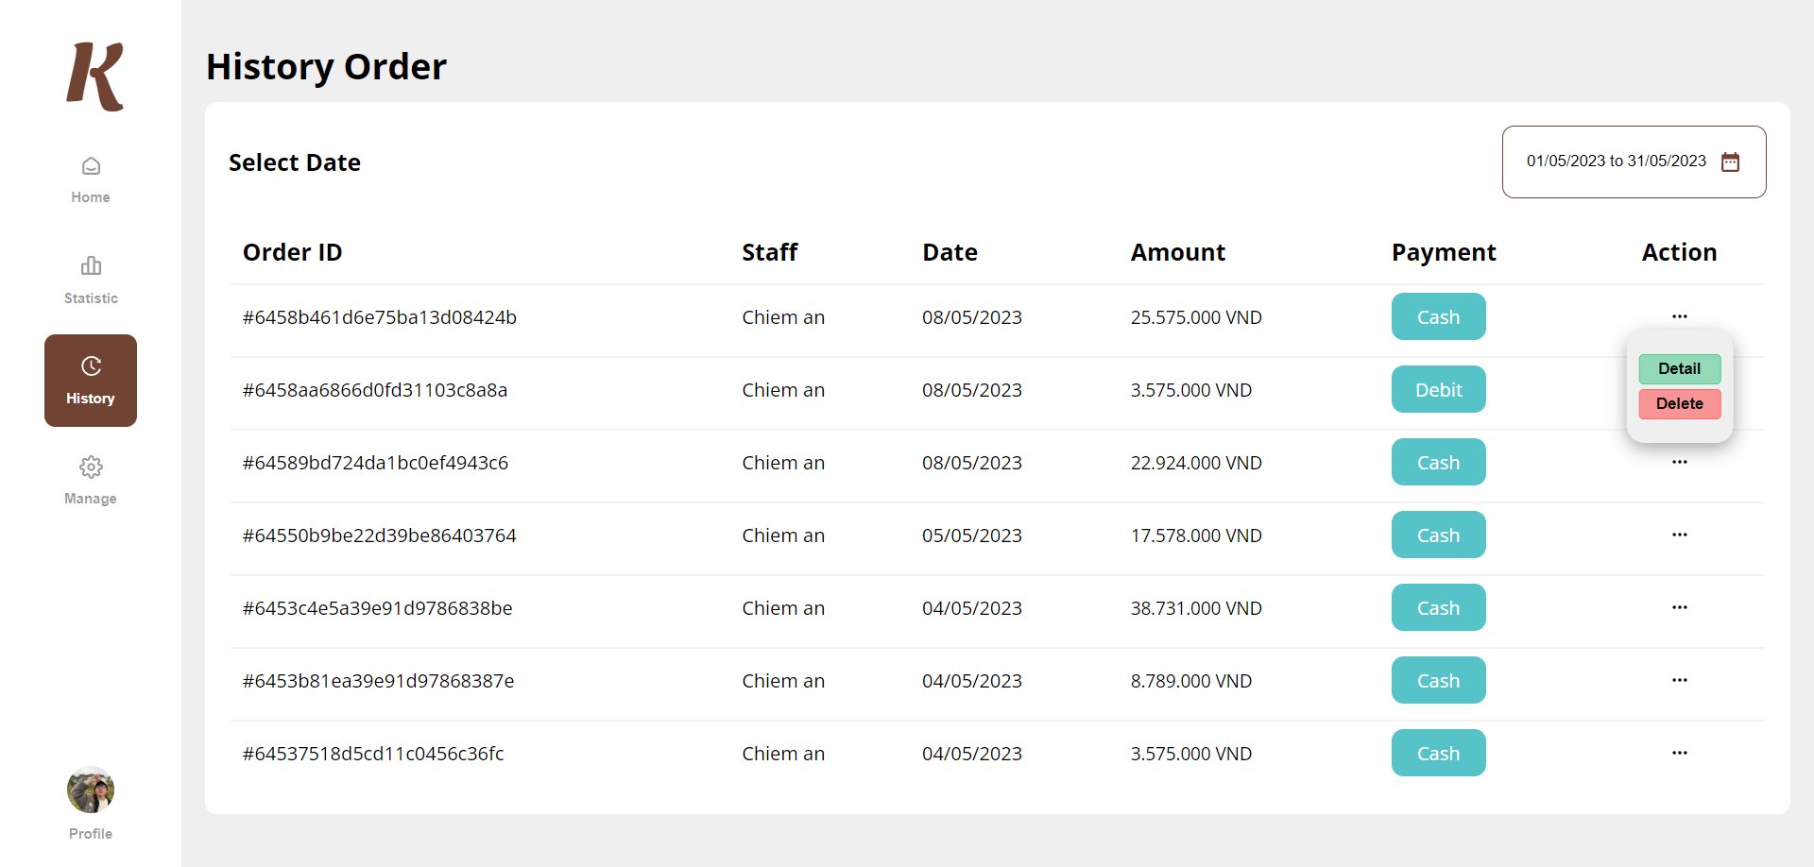The image size is (1814, 867).
Task: Expand actions for order #64537518d5cd11c0456c36fc
Action: 1679,753
